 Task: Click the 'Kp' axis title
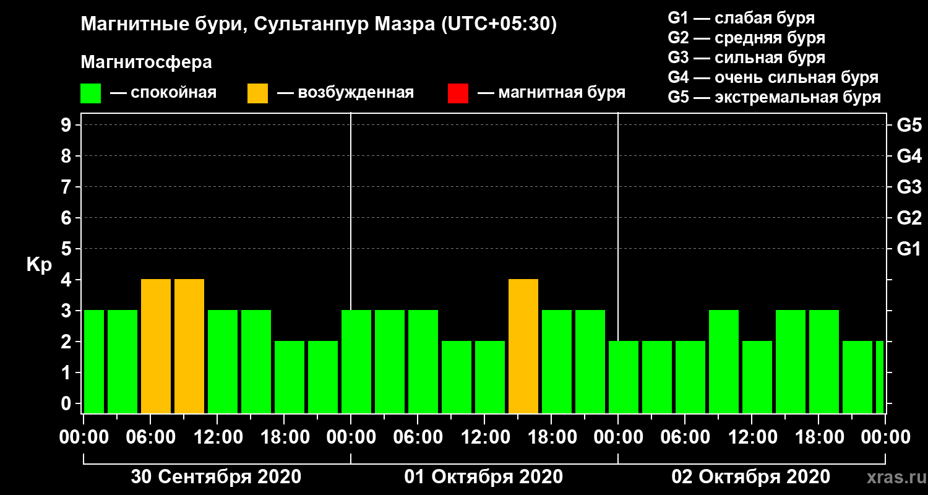click(x=39, y=265)
